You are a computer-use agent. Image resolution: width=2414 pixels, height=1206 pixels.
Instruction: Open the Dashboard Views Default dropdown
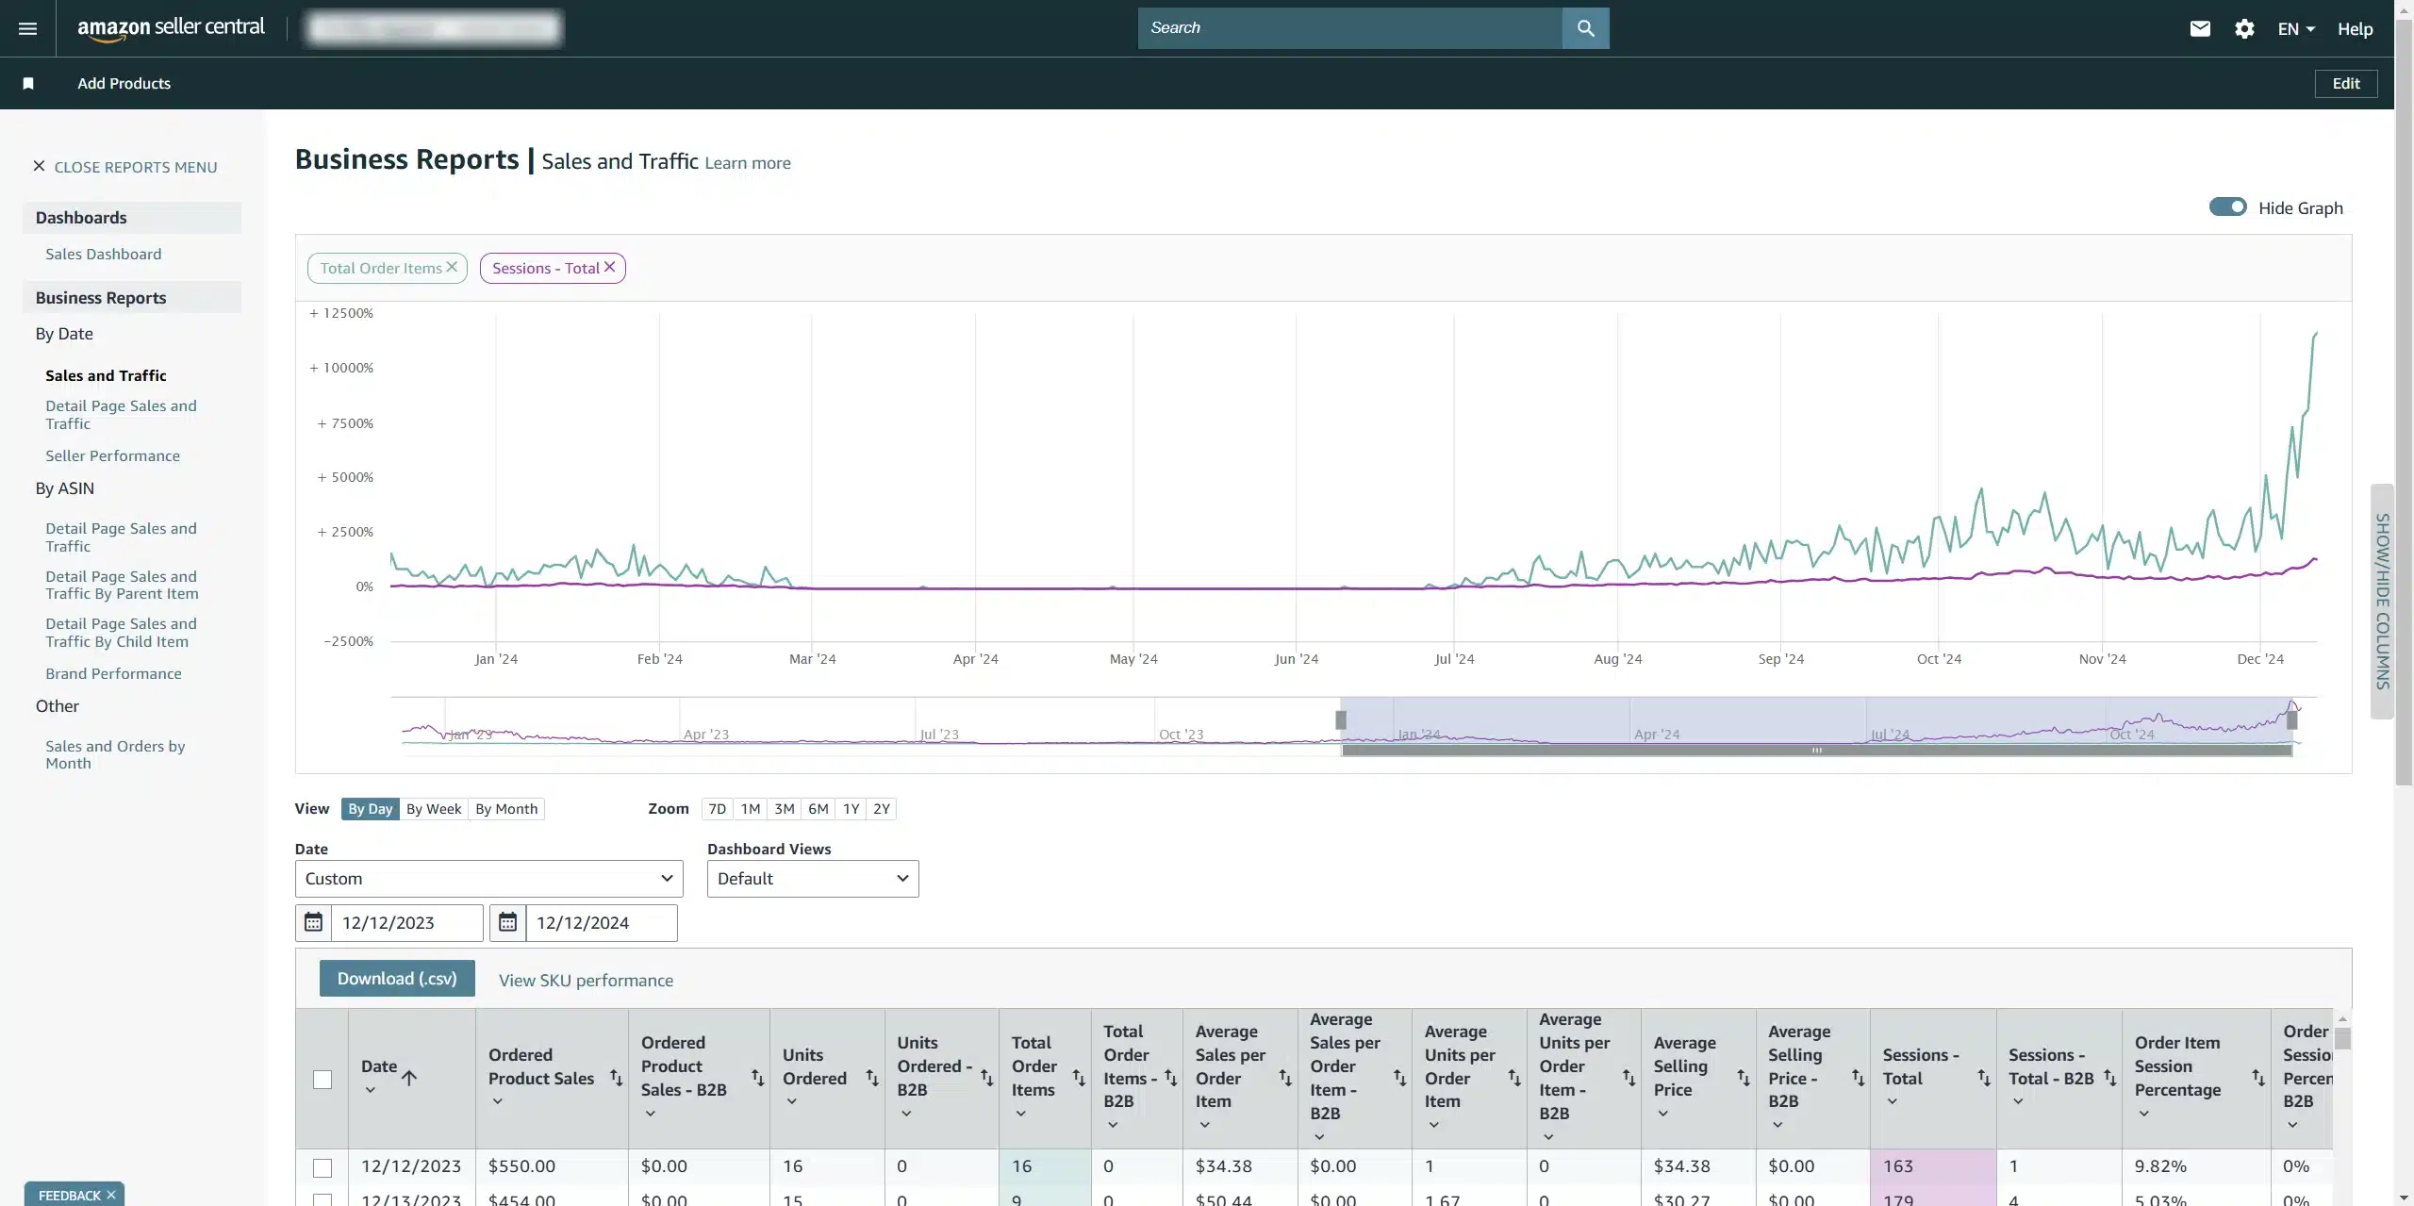[812, 878]
